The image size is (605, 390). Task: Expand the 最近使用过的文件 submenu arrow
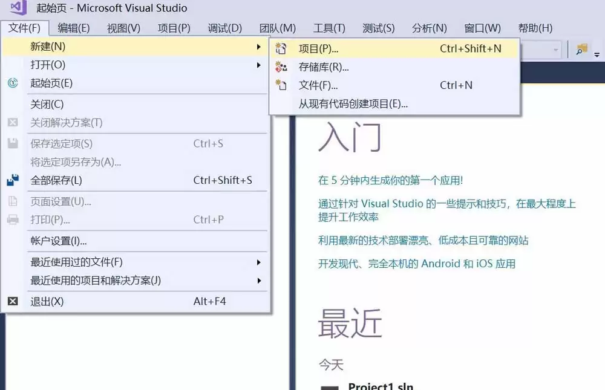[x=259, y=262]
